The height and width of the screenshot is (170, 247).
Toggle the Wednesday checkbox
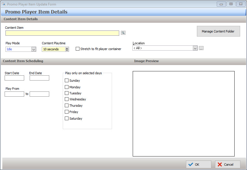67,99
